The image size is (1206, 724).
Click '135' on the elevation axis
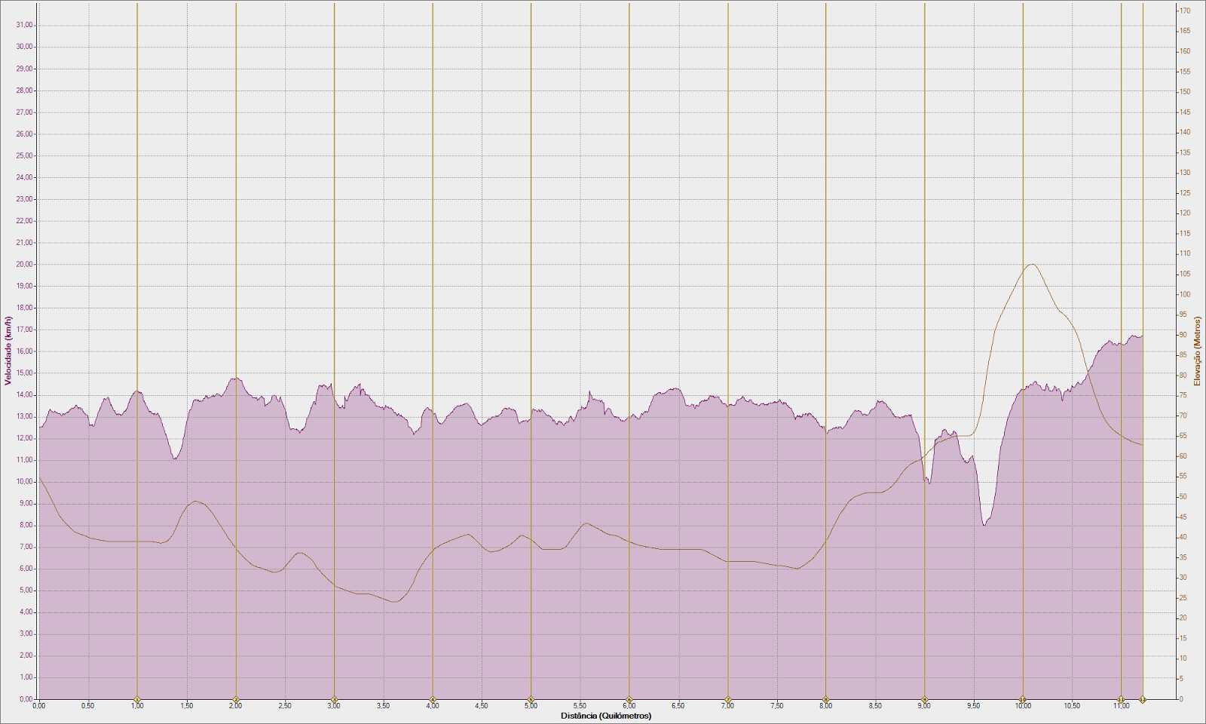1185,153
